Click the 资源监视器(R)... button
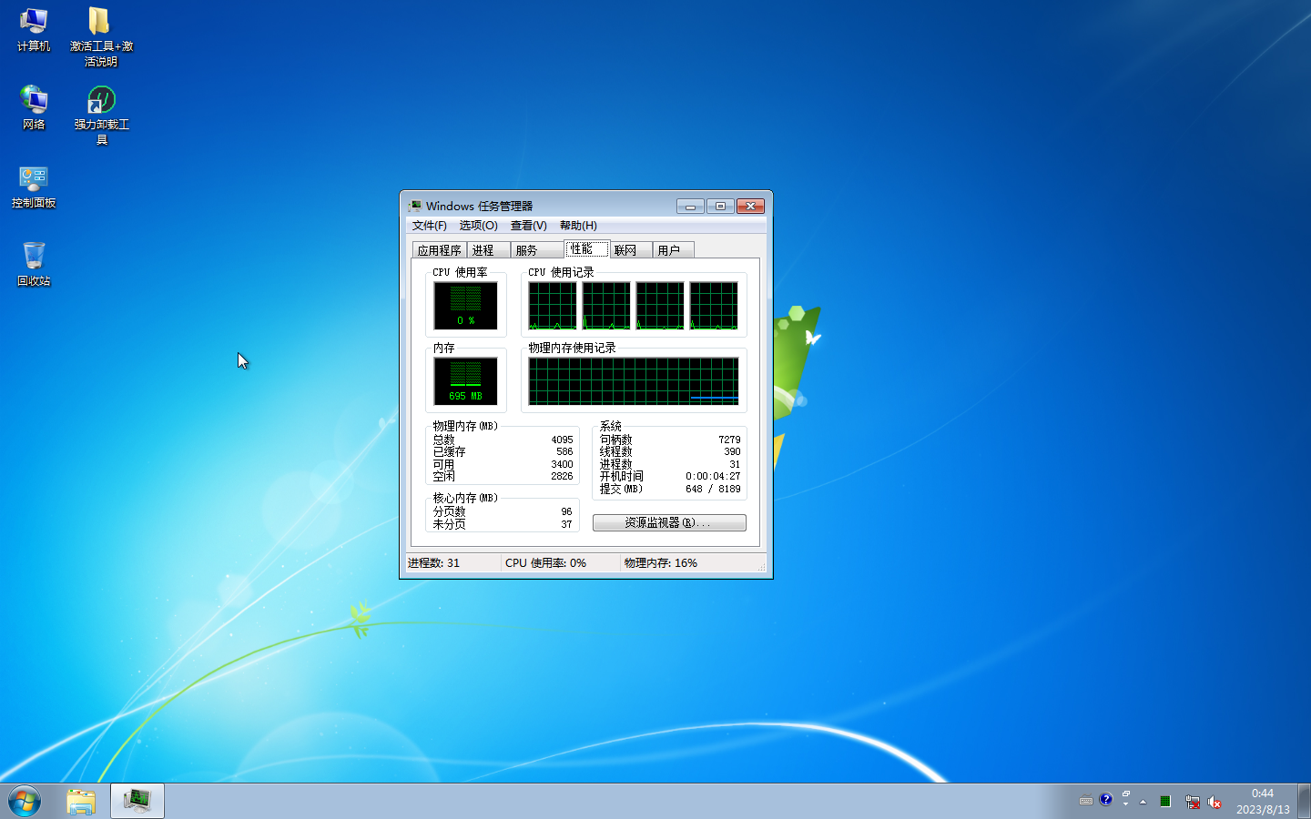 669,522
